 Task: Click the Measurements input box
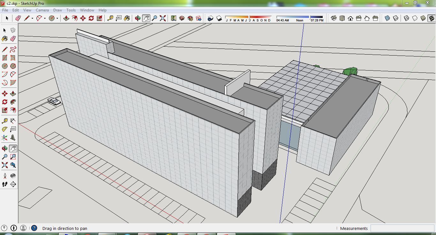pos(402,228)
